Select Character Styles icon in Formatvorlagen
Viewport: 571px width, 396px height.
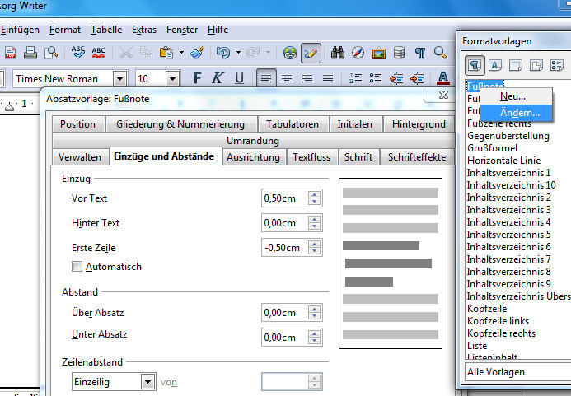coord(496,65)
